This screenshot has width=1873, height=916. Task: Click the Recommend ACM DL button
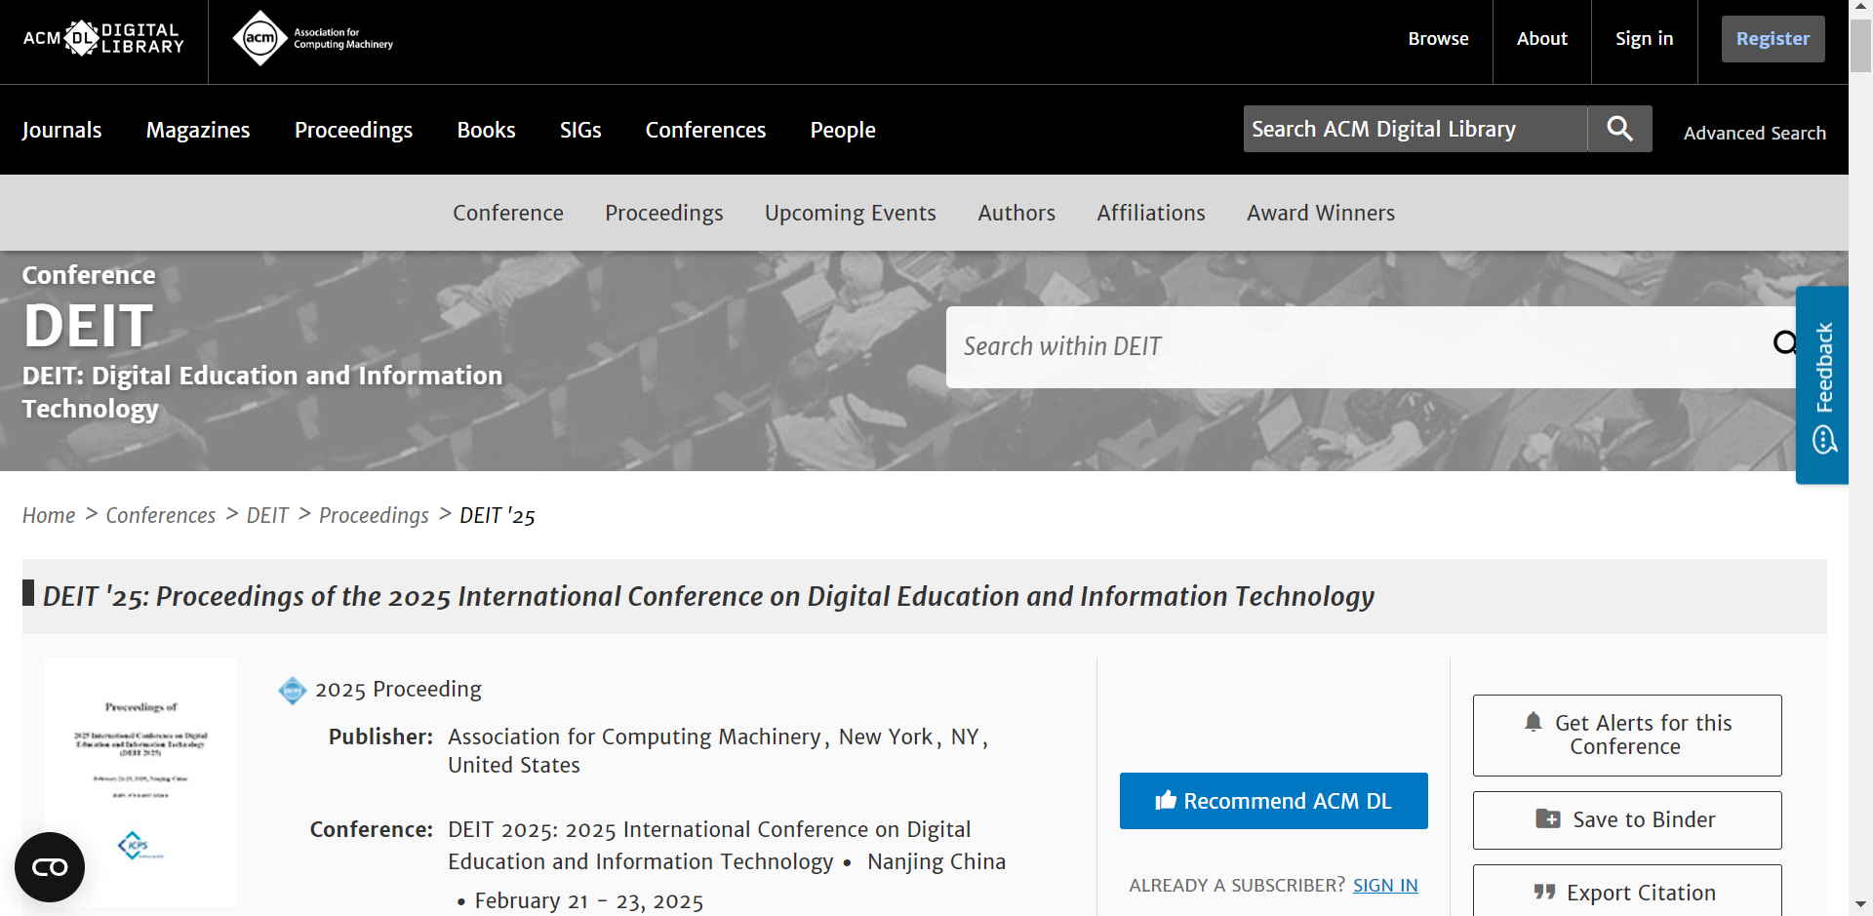(x=1274, y=801)
